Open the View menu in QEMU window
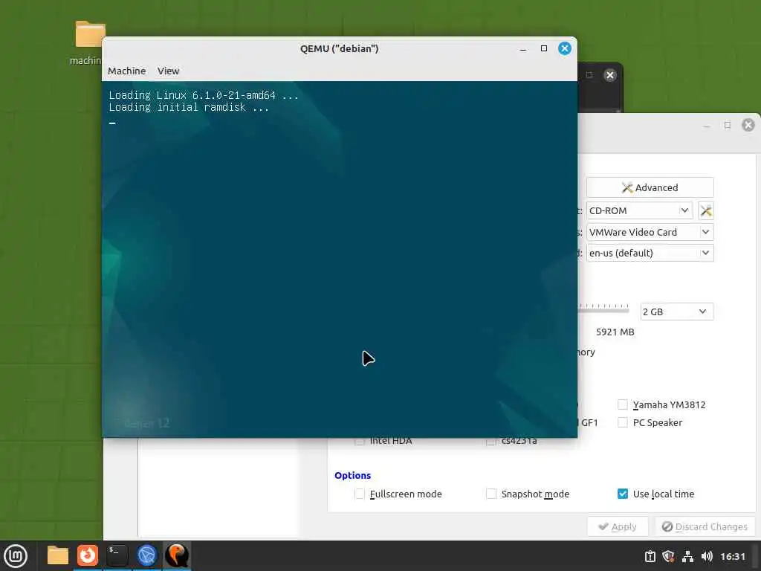This screenshot has height=571, width=761. tap(169, 71)
